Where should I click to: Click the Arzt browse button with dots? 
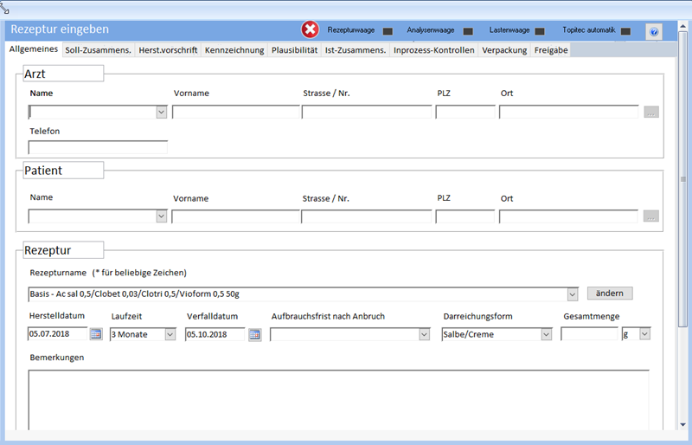651,112
